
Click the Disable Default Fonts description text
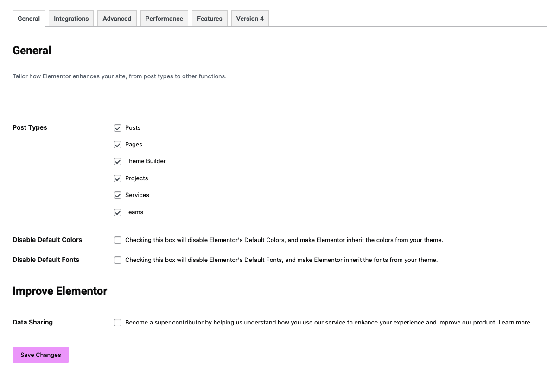click(x=281, y=260)
